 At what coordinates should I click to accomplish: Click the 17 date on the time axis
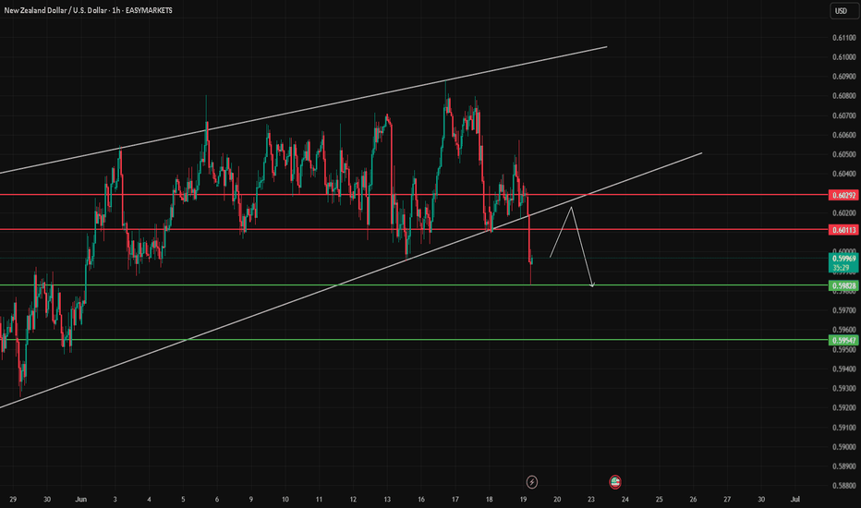click(455, 499)
